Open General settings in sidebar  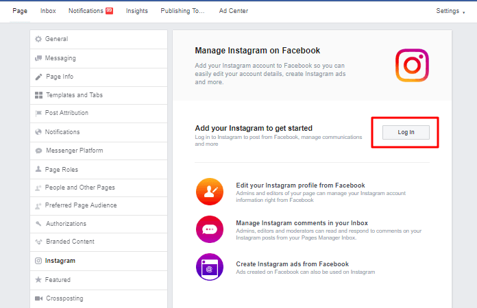(x=99, y=39)
